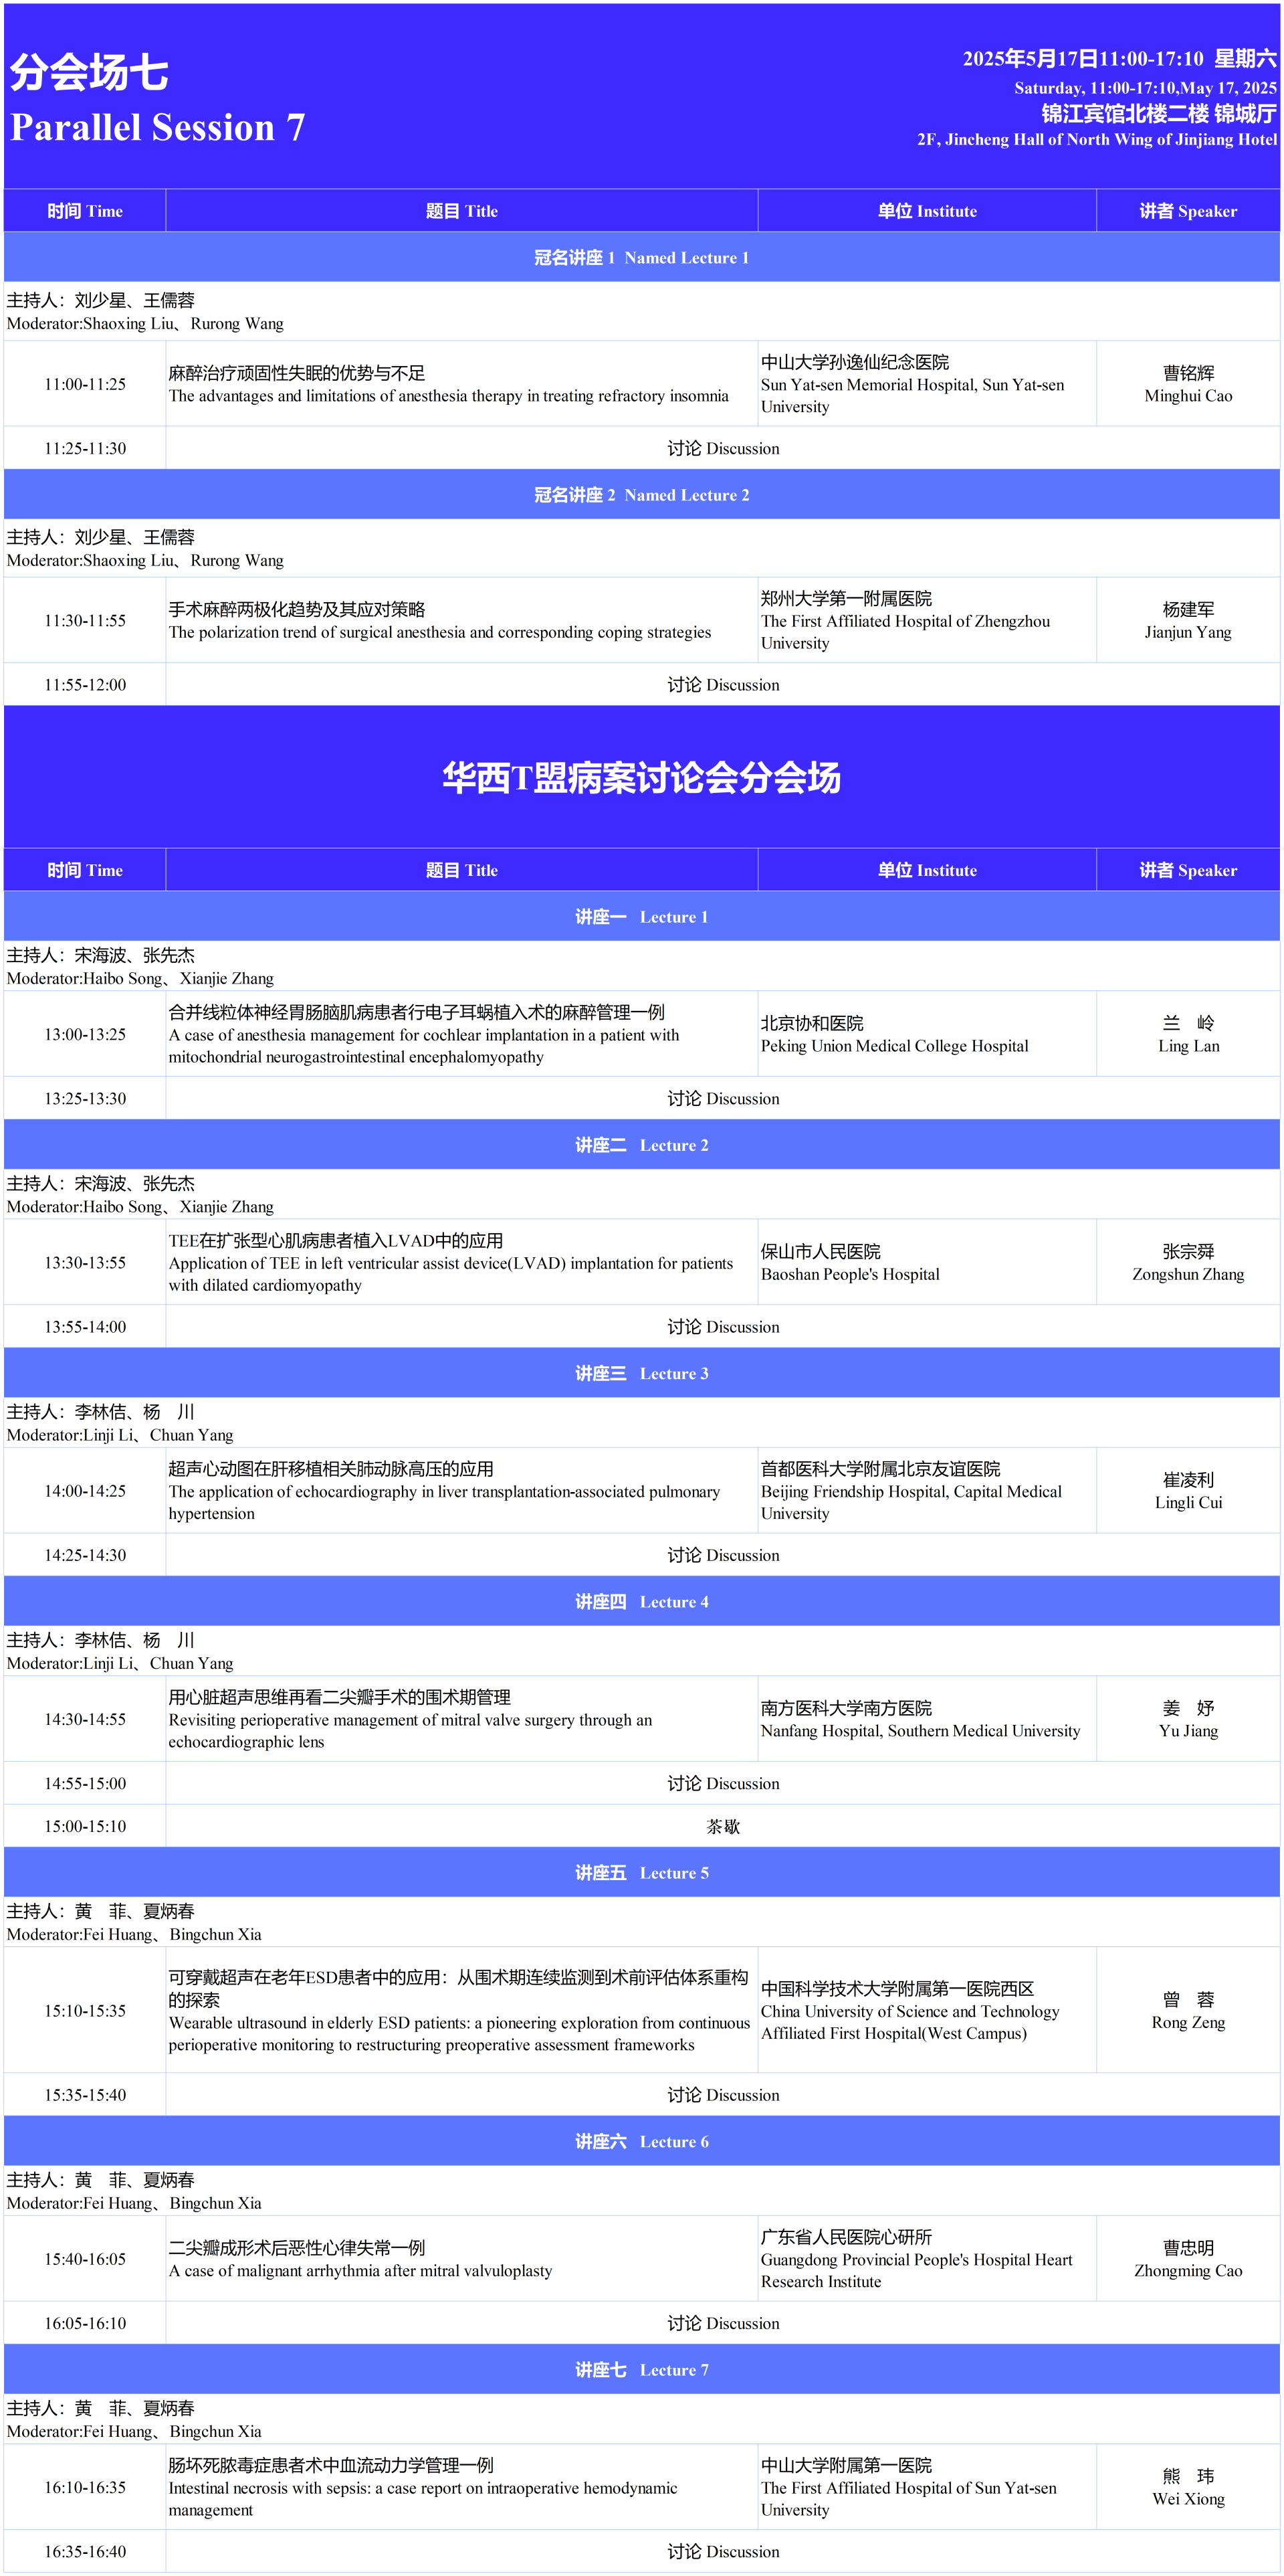Click Discussion row at 11:25-11:30
Image resolution: width=1284 pixels, height=2576 pixels.
(x=722, y=448)
